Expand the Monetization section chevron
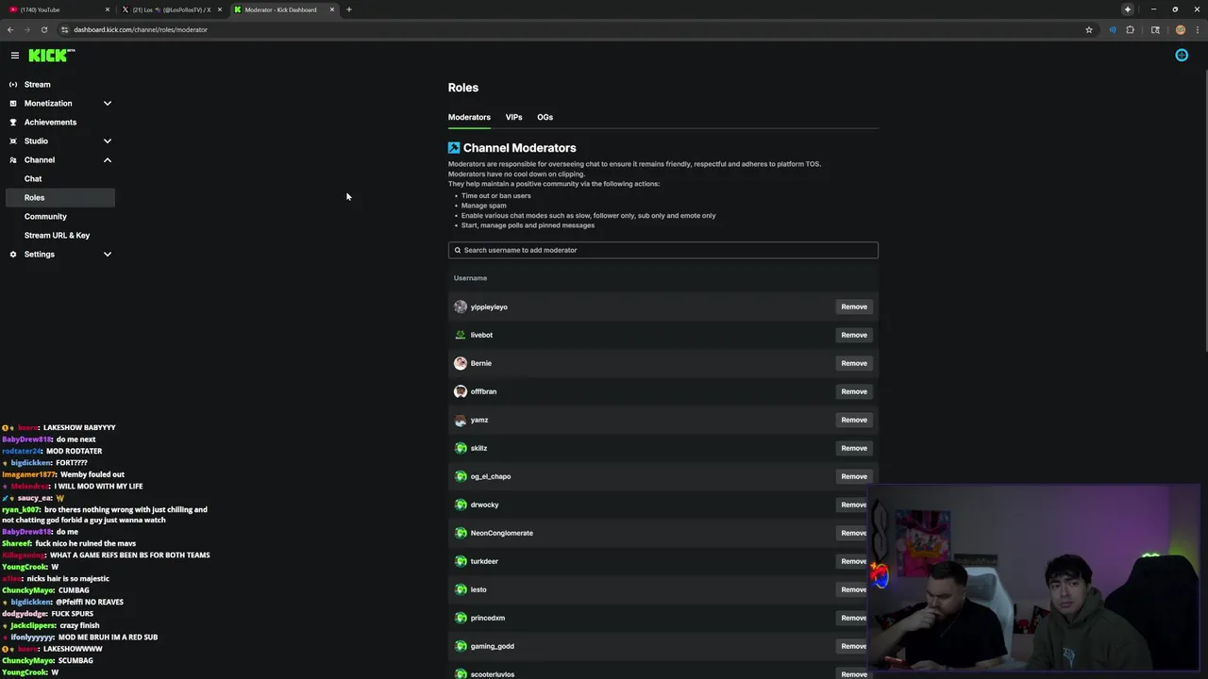This screenshot has width=1208, height=679. (108, 103)
